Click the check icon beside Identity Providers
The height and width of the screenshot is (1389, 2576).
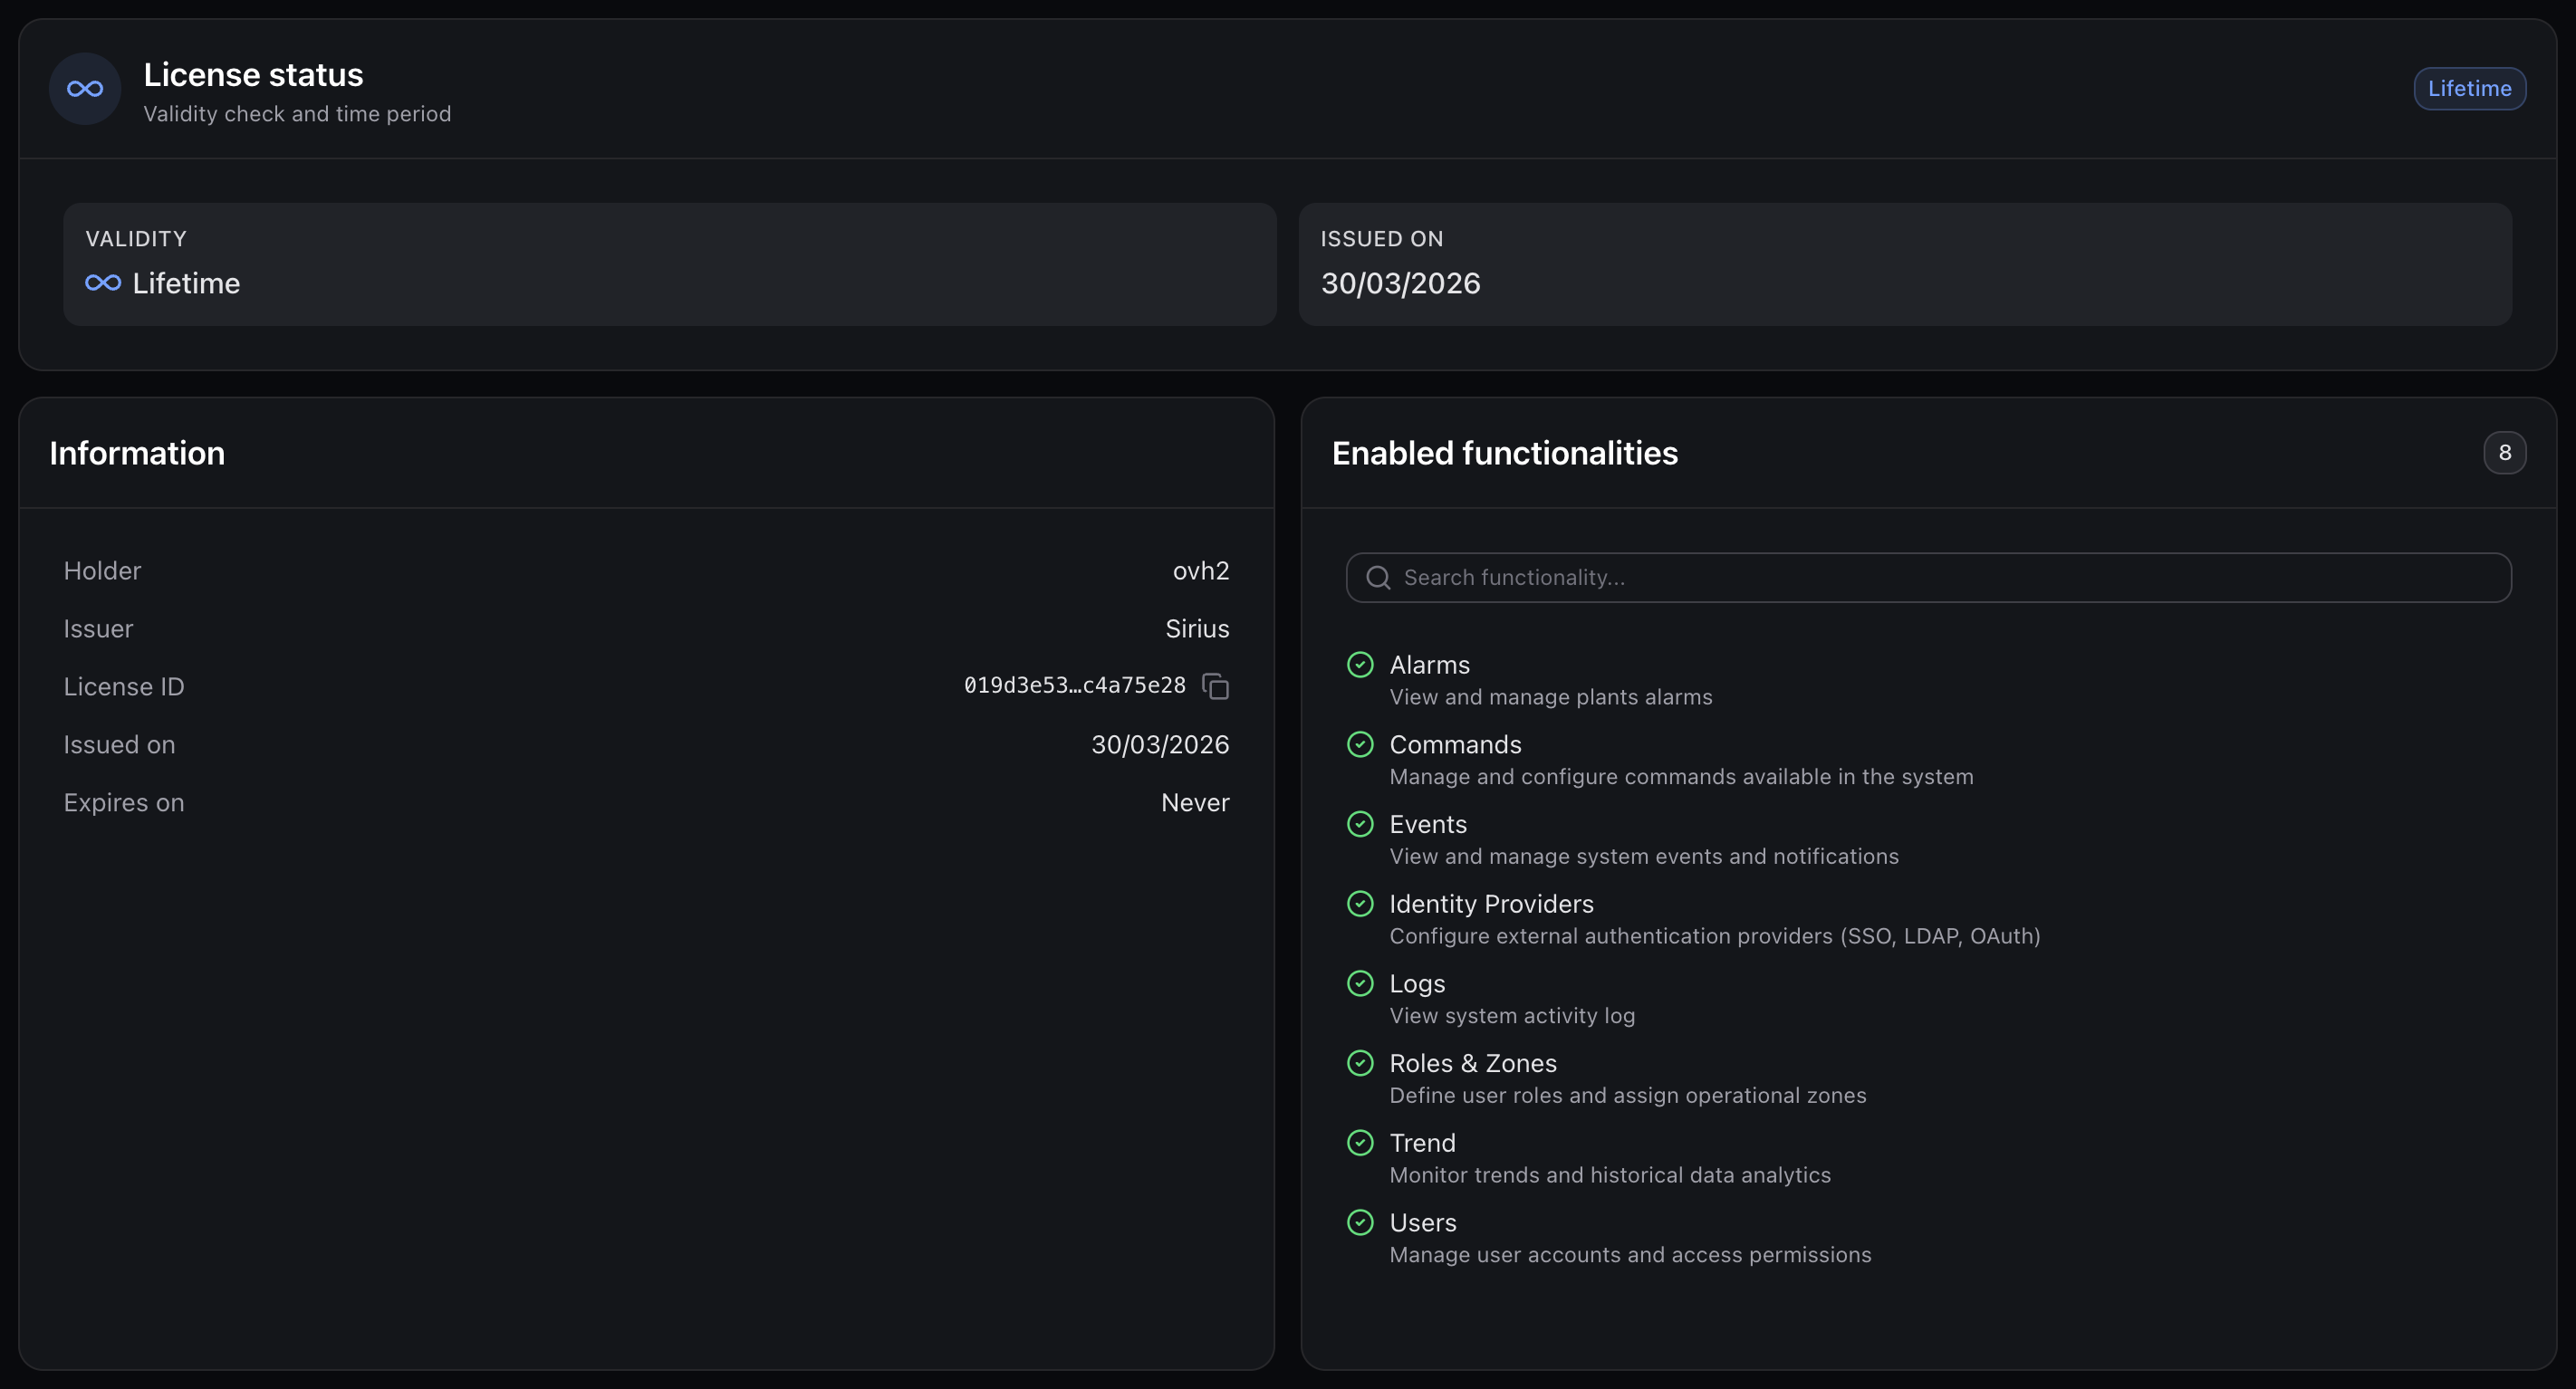[x=1360, y=904]
